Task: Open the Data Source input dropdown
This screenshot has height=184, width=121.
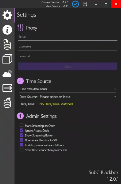Action: pyautogui.click(x=78, y=97)
